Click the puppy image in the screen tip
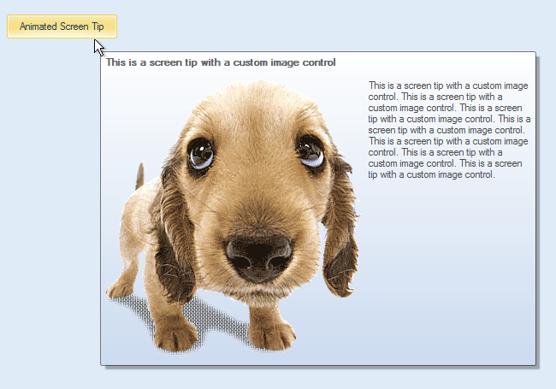 point(233,217)
